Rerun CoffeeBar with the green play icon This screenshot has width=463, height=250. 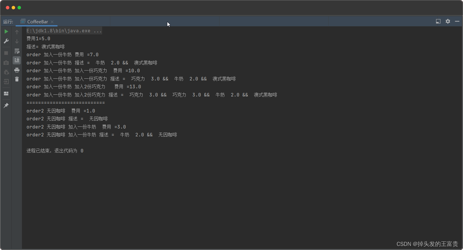6,31
